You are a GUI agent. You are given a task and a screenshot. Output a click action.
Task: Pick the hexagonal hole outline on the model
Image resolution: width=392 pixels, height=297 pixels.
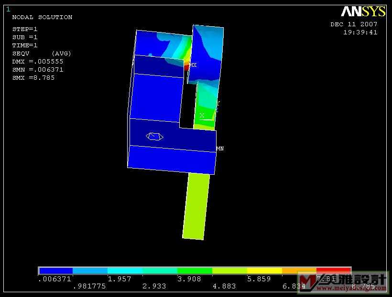[154, 137]
